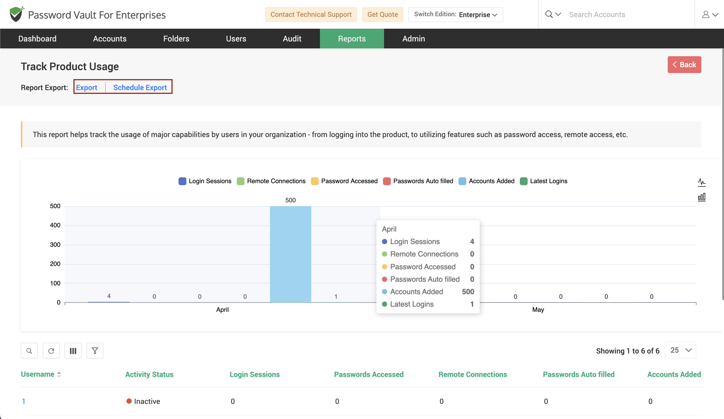Click Passwords Auto filled column header
The image size is (724, 419).
coord(579,374)
